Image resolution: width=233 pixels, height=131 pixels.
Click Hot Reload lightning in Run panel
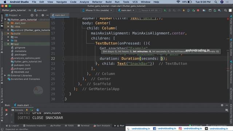[27, 110]
